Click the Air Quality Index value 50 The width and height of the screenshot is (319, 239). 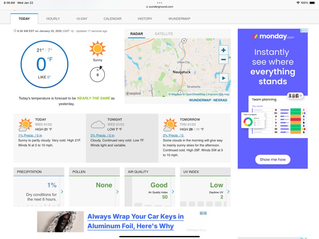[165, 197]
